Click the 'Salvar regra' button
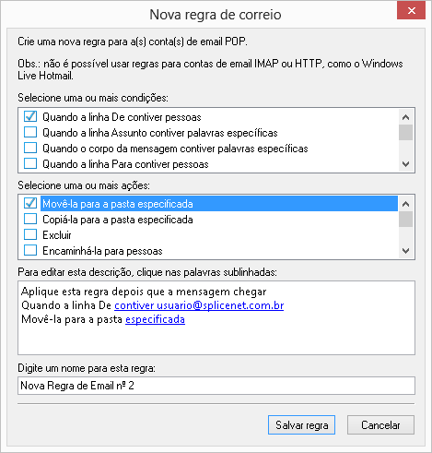The image size is (432, 453). pyautogui.click(x=301, y=425)
